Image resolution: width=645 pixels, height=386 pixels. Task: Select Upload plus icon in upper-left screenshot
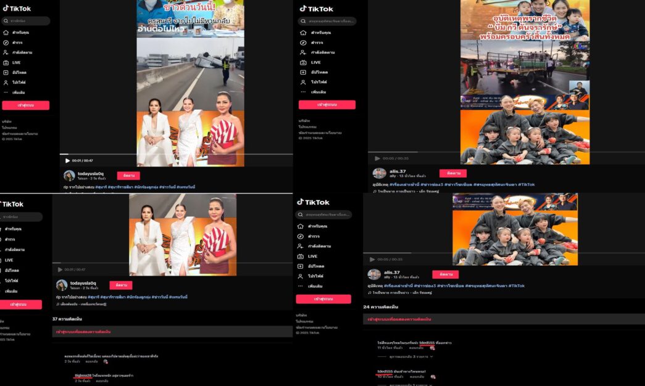point(6,72)
